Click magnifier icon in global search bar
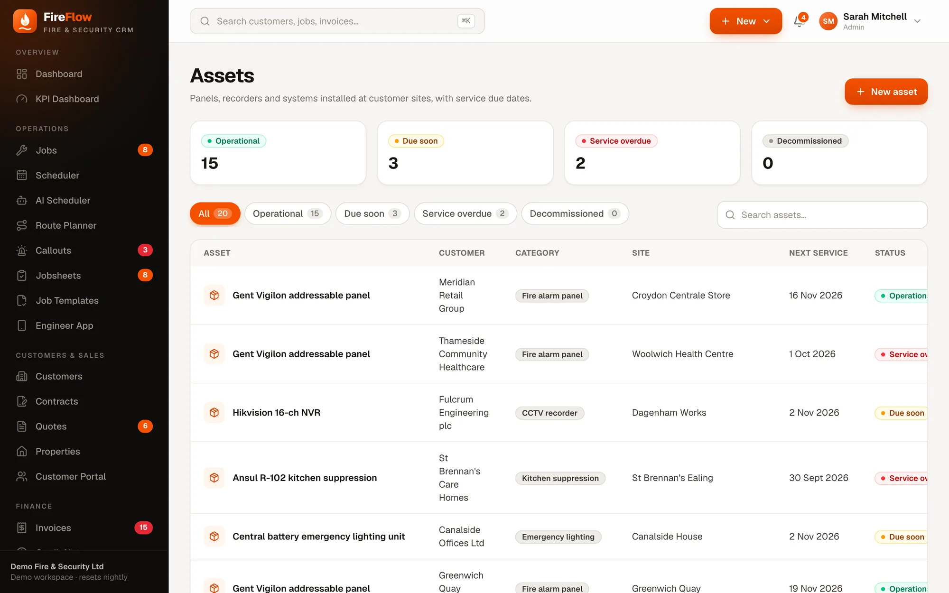 [x=205, y=21]
